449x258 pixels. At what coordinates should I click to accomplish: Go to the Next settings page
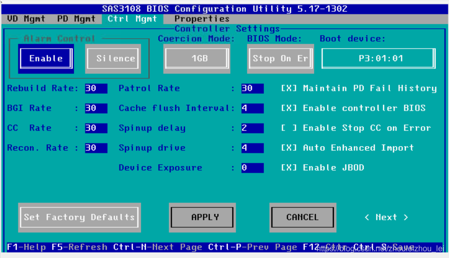pyautogui.click(x=386, y=217)
